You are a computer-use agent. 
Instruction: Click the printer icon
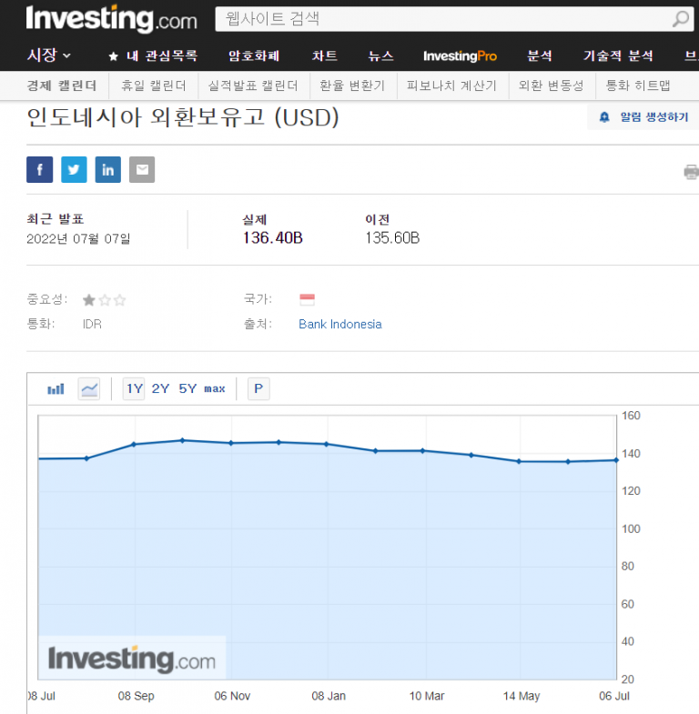point(691,172)
